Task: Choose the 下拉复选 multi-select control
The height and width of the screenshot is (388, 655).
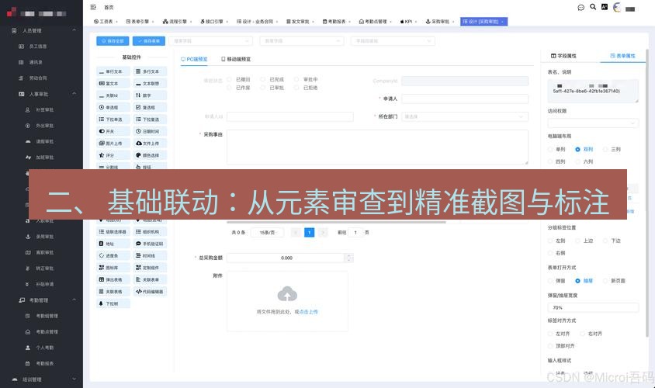Action: click(150, 120)
